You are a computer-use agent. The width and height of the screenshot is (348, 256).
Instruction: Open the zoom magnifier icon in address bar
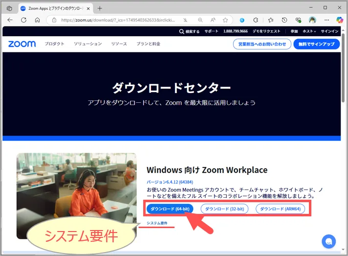point(200,20)
